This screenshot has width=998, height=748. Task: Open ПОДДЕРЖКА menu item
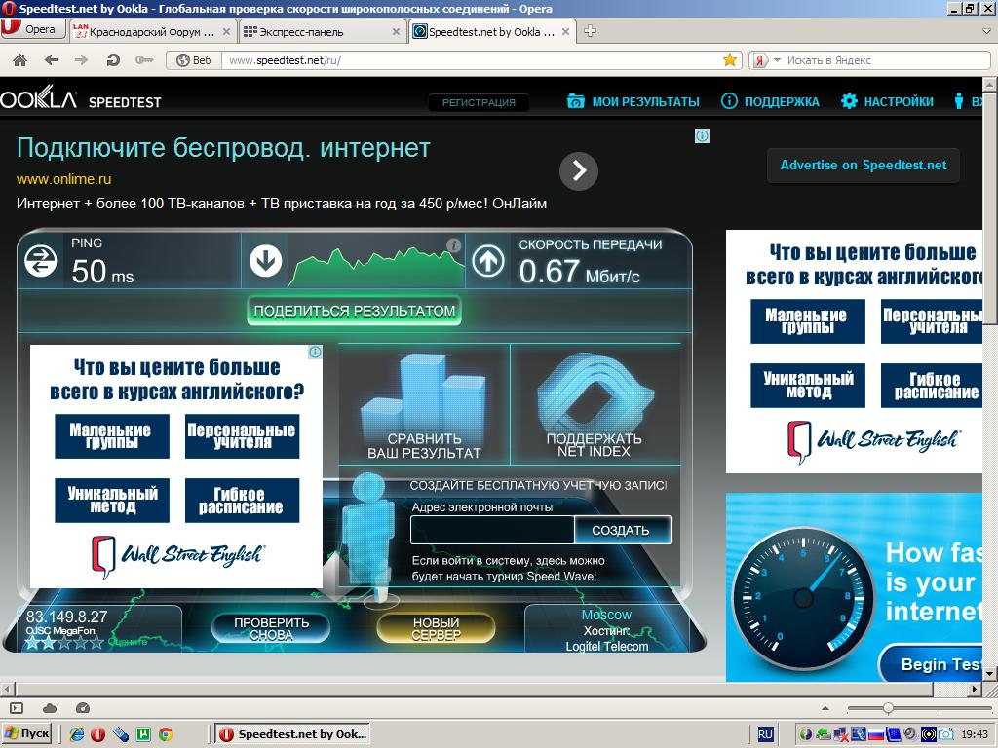[x=782, y=101]
